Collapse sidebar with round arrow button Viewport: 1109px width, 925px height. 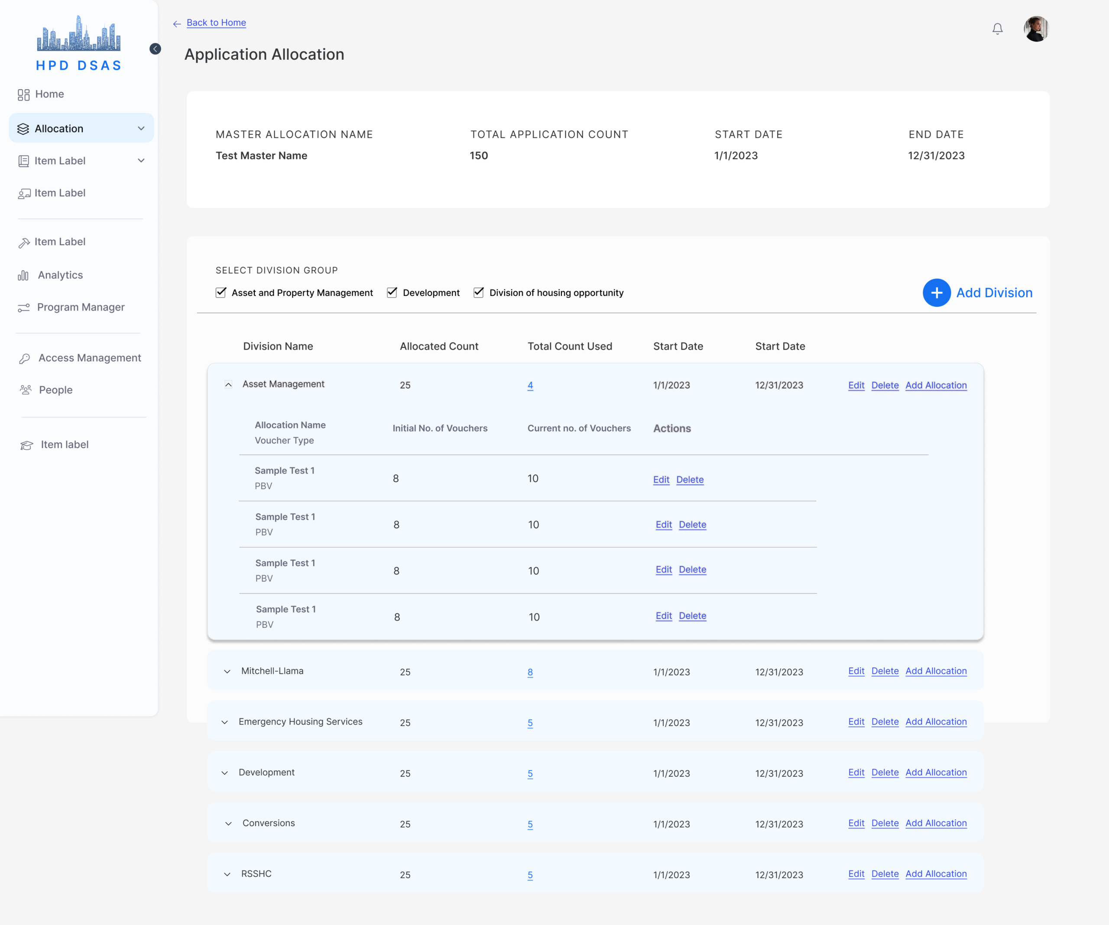155,49
